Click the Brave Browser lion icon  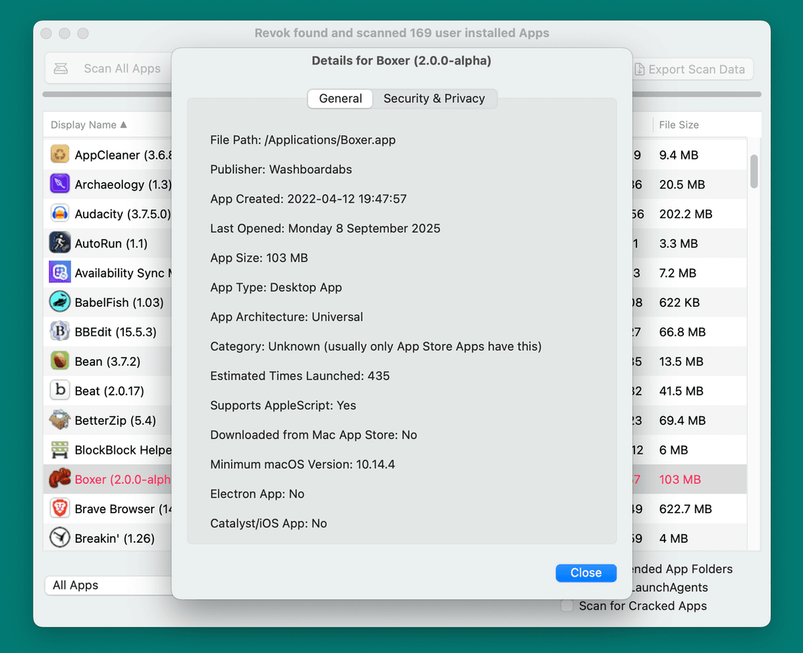click(60, 509)
